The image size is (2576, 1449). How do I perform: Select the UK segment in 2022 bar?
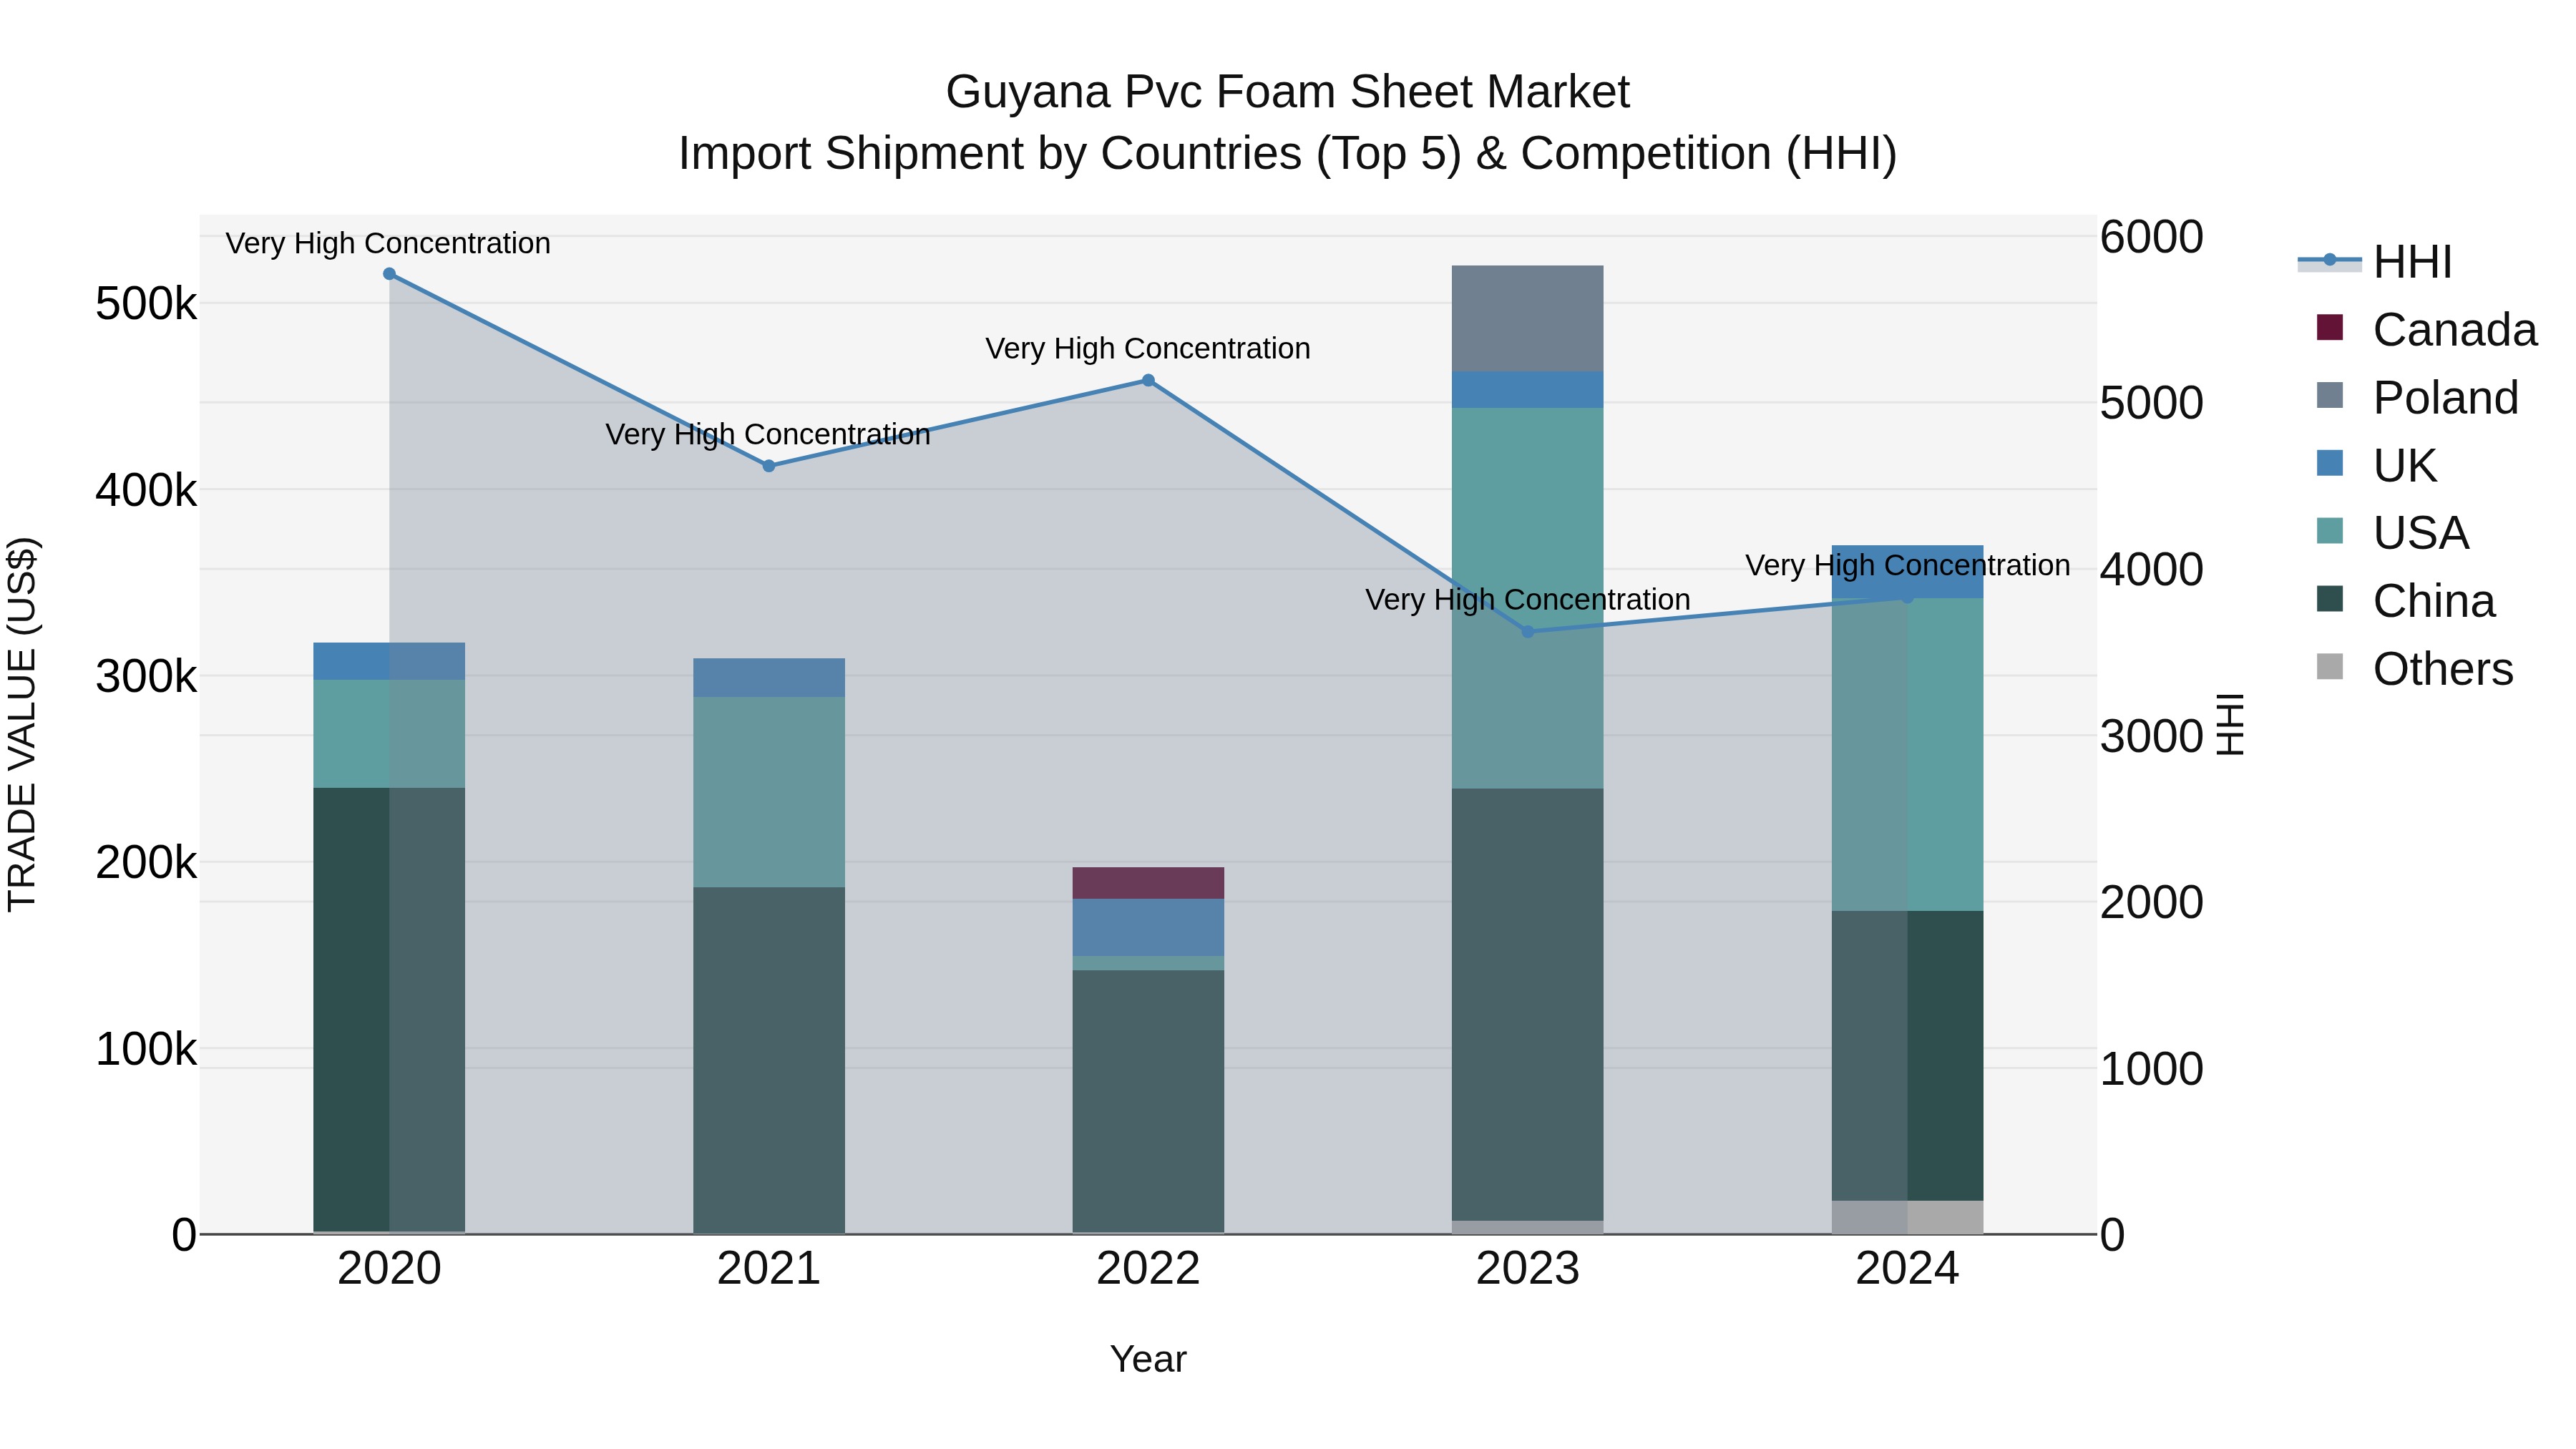[1148, 928]
